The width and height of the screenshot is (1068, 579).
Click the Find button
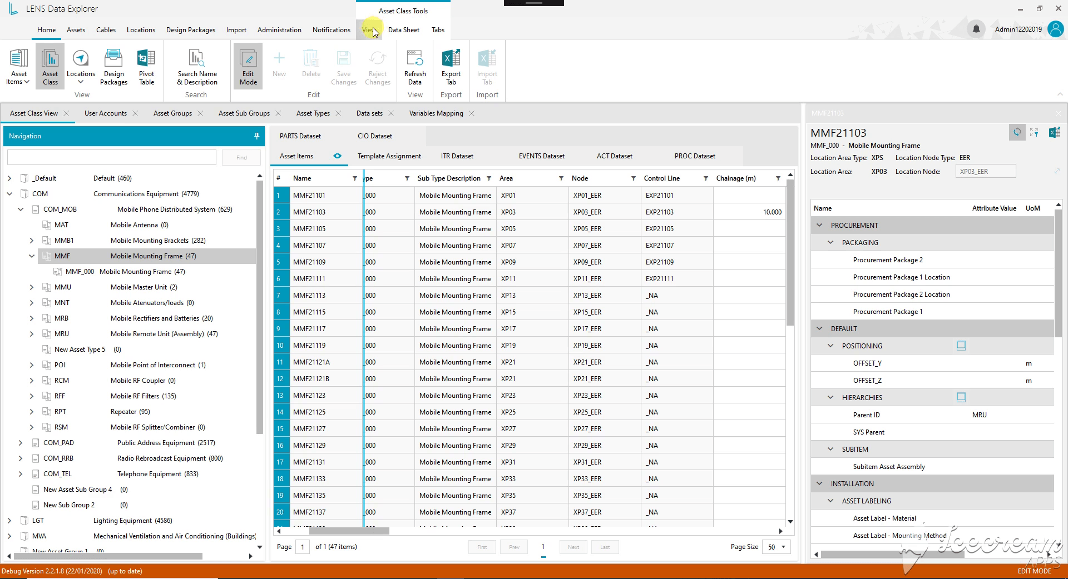pyautogui.click(x=241, y=157)
